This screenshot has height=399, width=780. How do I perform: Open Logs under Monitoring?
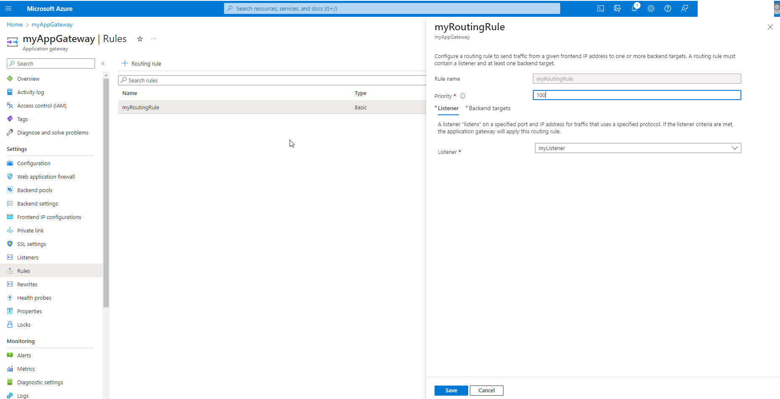click(23, 396)
